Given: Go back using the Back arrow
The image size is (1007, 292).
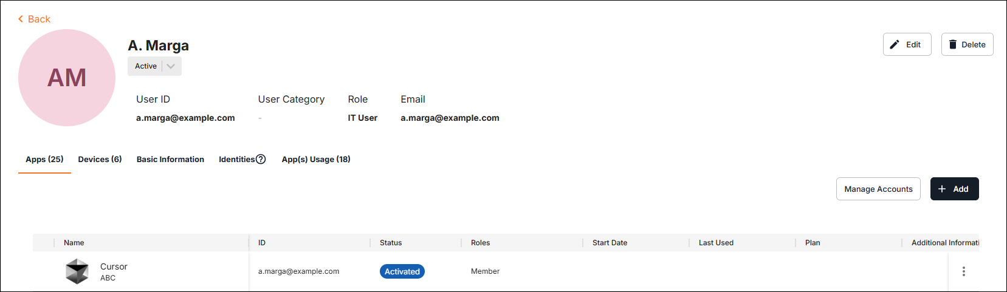Looking at the screenshot, I should (x=34, y=19).
